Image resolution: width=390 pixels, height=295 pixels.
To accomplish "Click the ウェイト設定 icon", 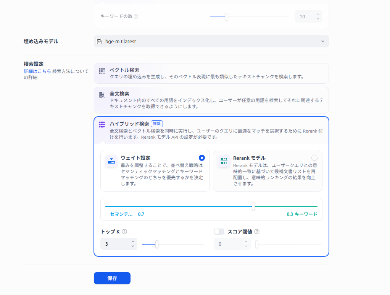I will 111,161.
